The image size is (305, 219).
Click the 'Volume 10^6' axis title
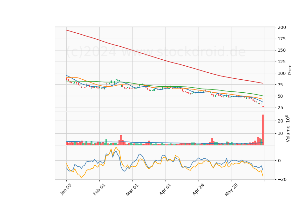pos(288,129)
